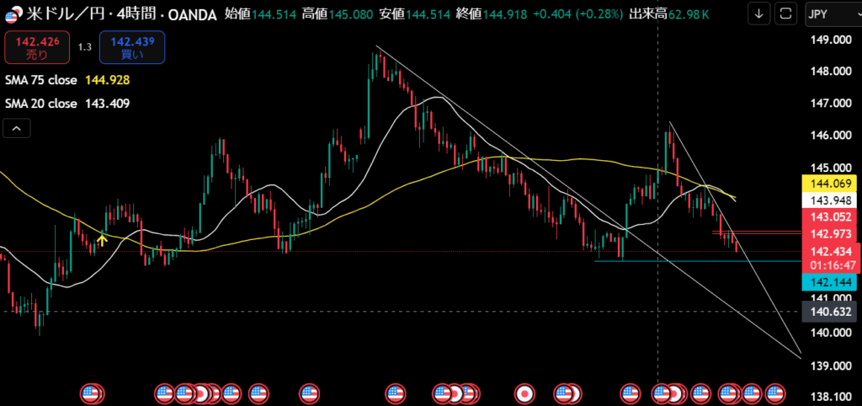
Task: Click the down arrow button near JPY
Action: point(759,14)
